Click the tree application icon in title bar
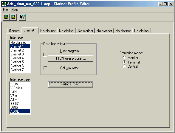Image resolution: width=175 pixels, height=133 pixels. 4,4
